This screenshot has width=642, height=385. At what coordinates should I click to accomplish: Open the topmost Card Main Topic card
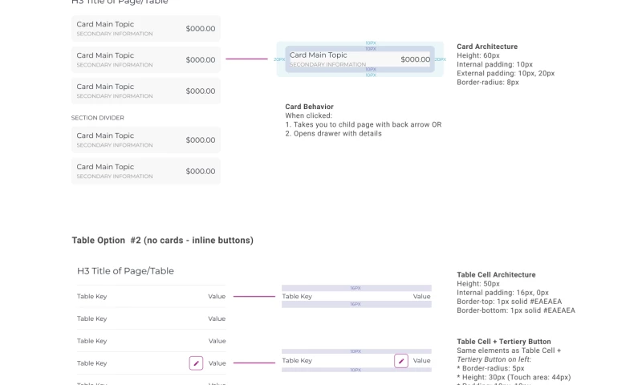tap(145, 29)
